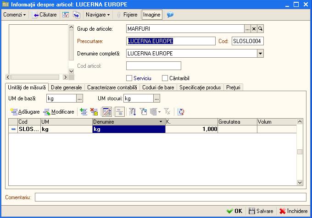Click image panel scroll down arrow
312x218 pixels.
click(72, 71)
